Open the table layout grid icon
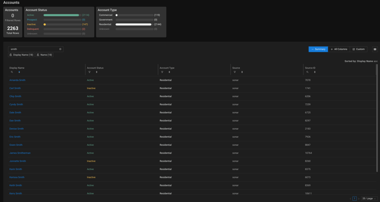The height and width of the screenshot is (202, 380). click(x=375, y=49)
